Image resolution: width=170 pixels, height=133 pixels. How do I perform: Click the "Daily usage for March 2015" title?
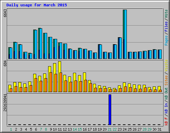(37, 5)
